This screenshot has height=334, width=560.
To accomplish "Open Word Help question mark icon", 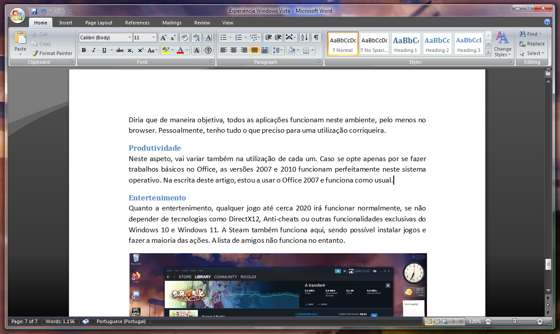I will pyautogui.click(x=547, y=22).
